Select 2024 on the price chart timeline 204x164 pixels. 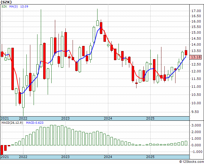click(x=108, y=118)
